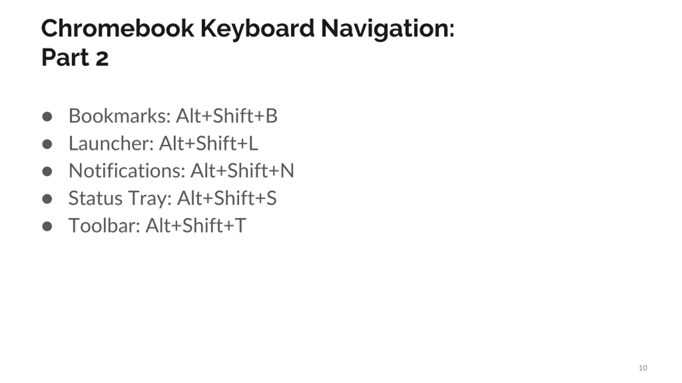The image size is (682, 383).
Task: Click the slide number 10
Action: coord(643,368)
